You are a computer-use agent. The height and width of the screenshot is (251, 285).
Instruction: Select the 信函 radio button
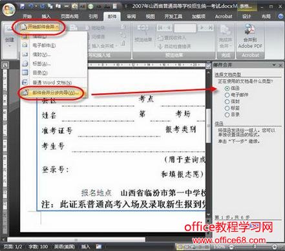click(227, 88)
